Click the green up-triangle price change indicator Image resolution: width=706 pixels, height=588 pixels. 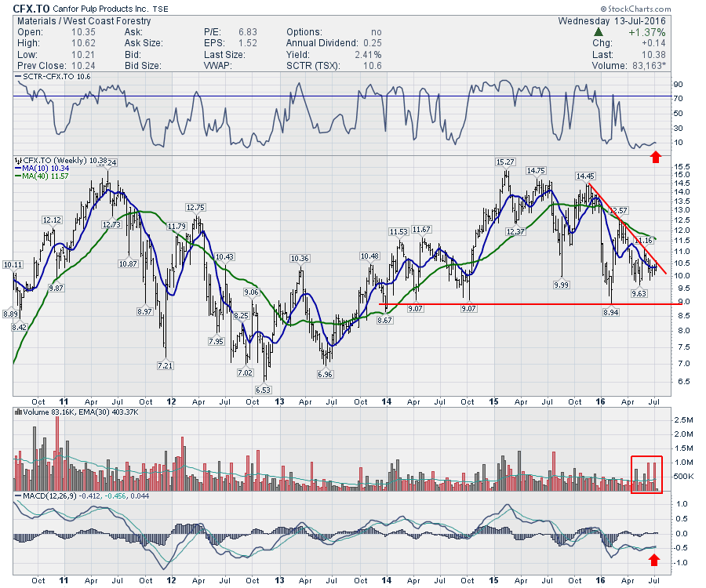[599, 32]
